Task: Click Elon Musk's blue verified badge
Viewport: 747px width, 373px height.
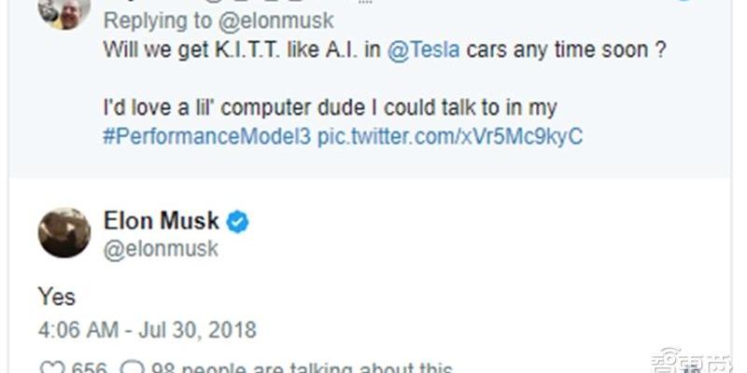Action: 238,222
